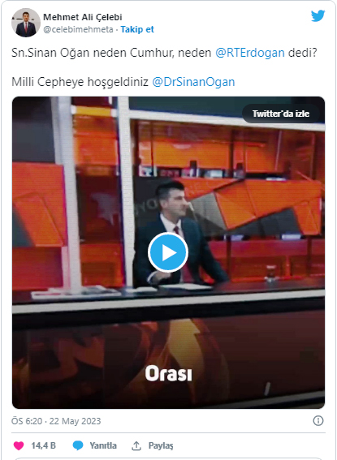Click the Mehmet Ali Çelebi display name
Screen dimensions: 337x460
(83, 17)
